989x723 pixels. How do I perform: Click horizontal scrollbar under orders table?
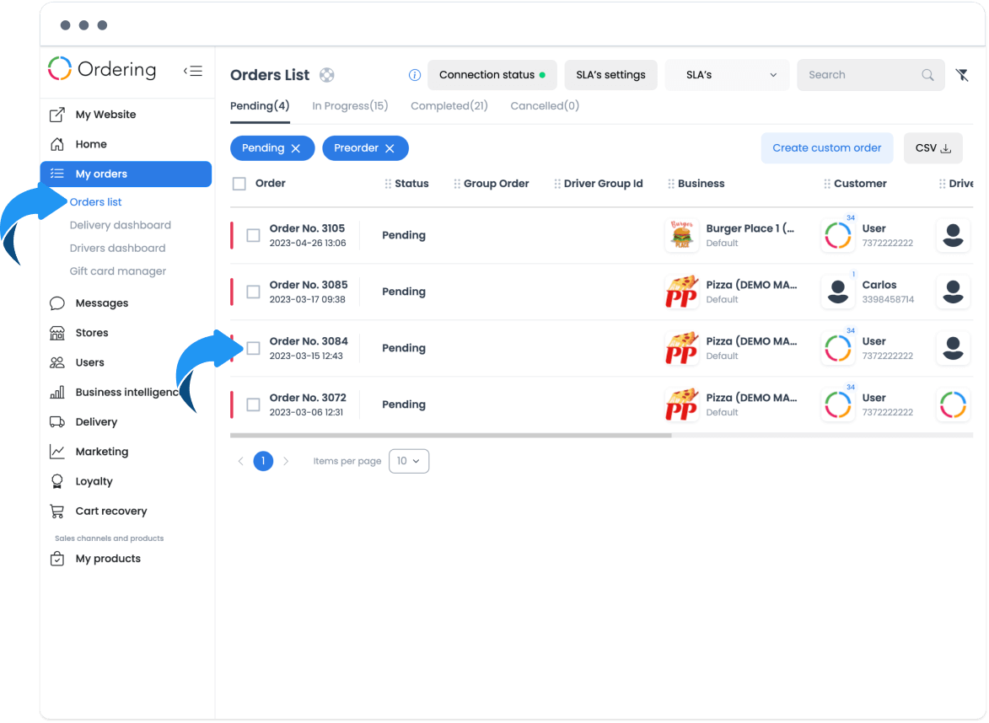(x=451, y=436)
